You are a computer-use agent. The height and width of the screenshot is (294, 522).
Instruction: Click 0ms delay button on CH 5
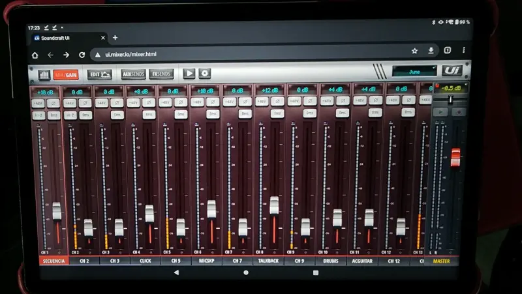(x=181, y=114)
